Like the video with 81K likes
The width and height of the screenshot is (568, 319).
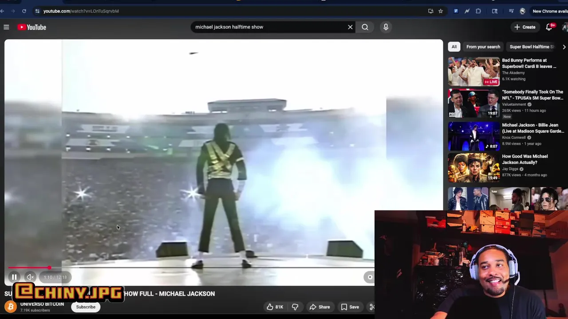(275, 307)
